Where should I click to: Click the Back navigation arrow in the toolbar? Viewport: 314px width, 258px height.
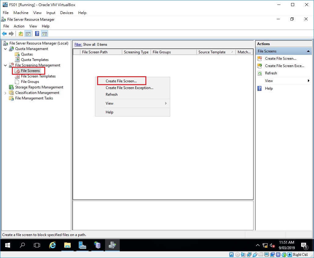point(4,34)
